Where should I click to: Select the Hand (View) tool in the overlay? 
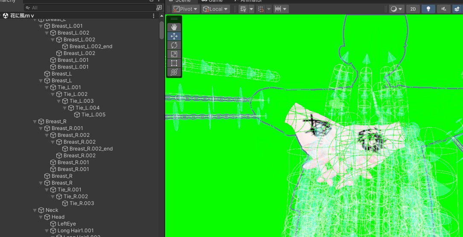click(174, 27)
